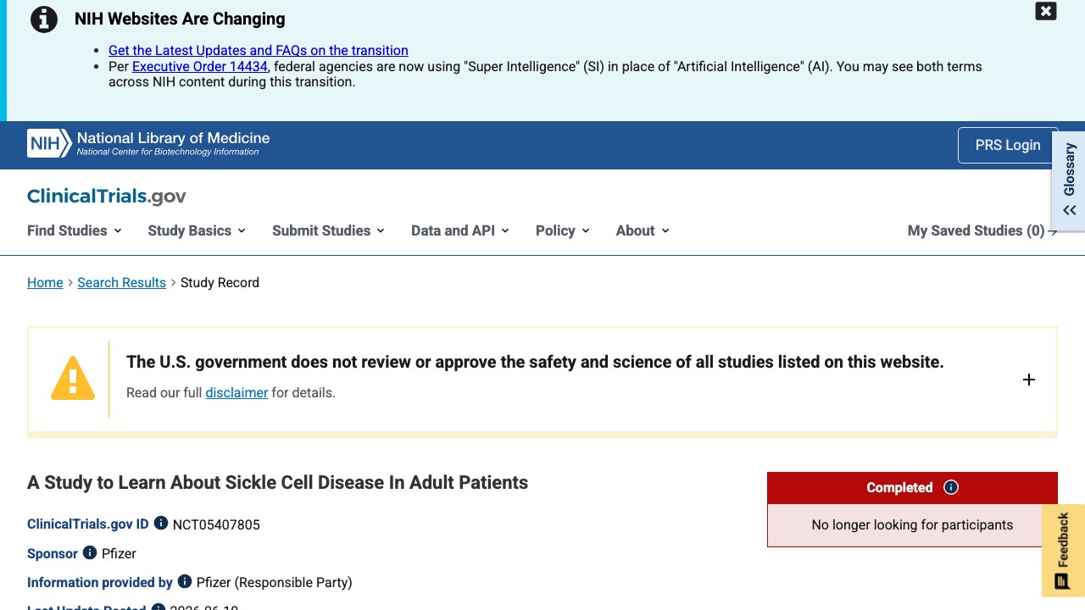
Task: Open the Find Studies dropdown menu
Action: tap(75, 230)
